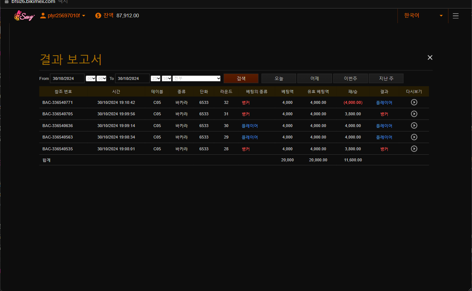The height and width of the screenshot is (291, 472).
Task: Expand the 한국어 language selector
Action: pyautogui.click(x=423, y=15)
